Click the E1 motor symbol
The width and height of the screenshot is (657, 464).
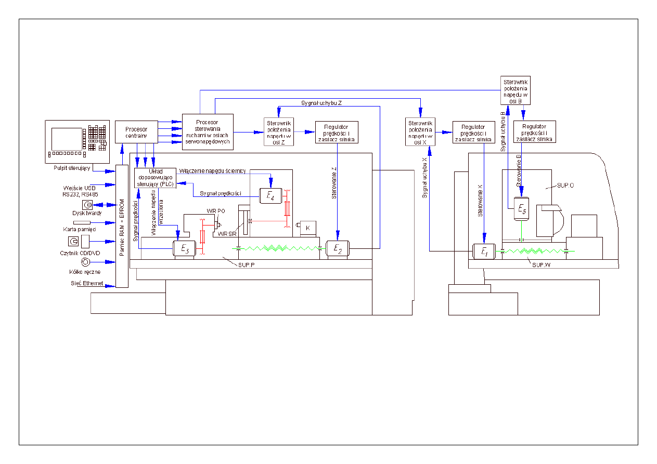click(484, 251)
